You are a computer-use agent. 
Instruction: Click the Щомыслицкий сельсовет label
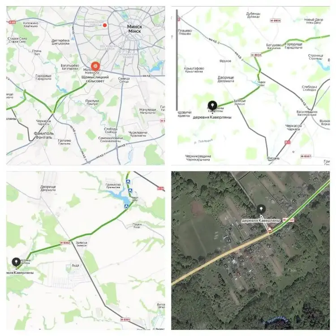(x=95, y=79)
